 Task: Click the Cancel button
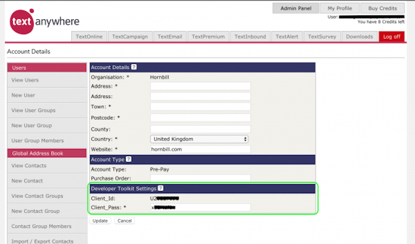tap(124, 221)
